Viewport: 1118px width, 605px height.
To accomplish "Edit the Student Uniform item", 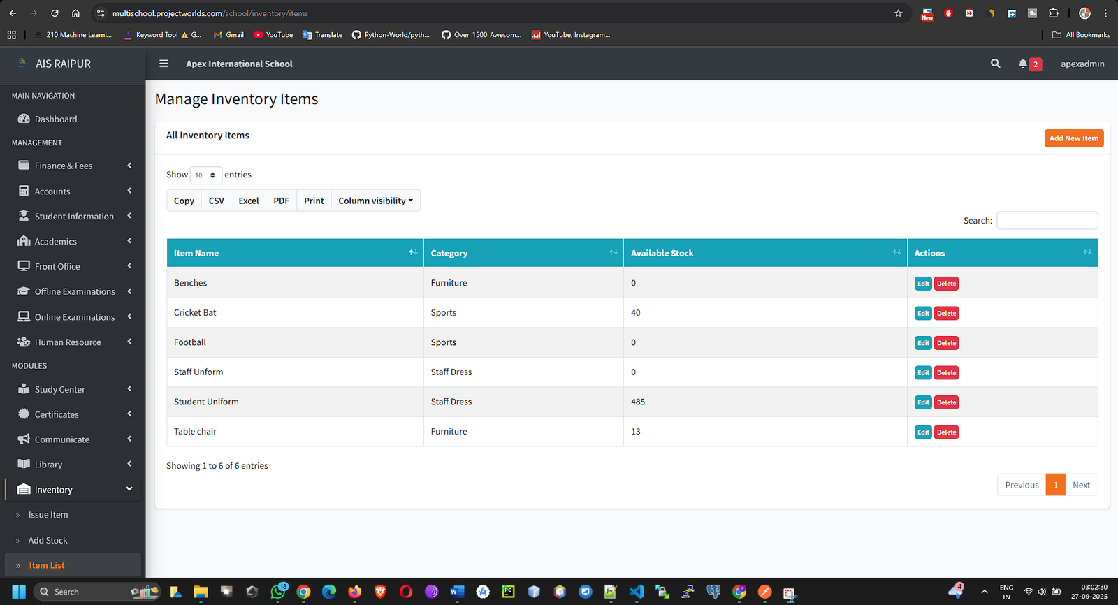I will point(922,402).
